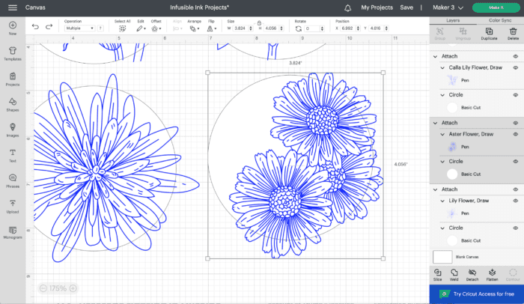Select the Text tool
524x304 pixels.
13,155
